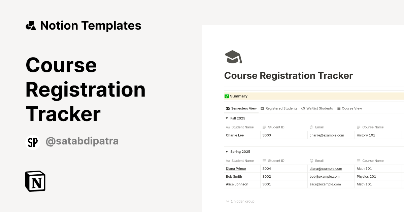
Task: Collapse the Spring 2025 group
Action: (x=227, y=151)
